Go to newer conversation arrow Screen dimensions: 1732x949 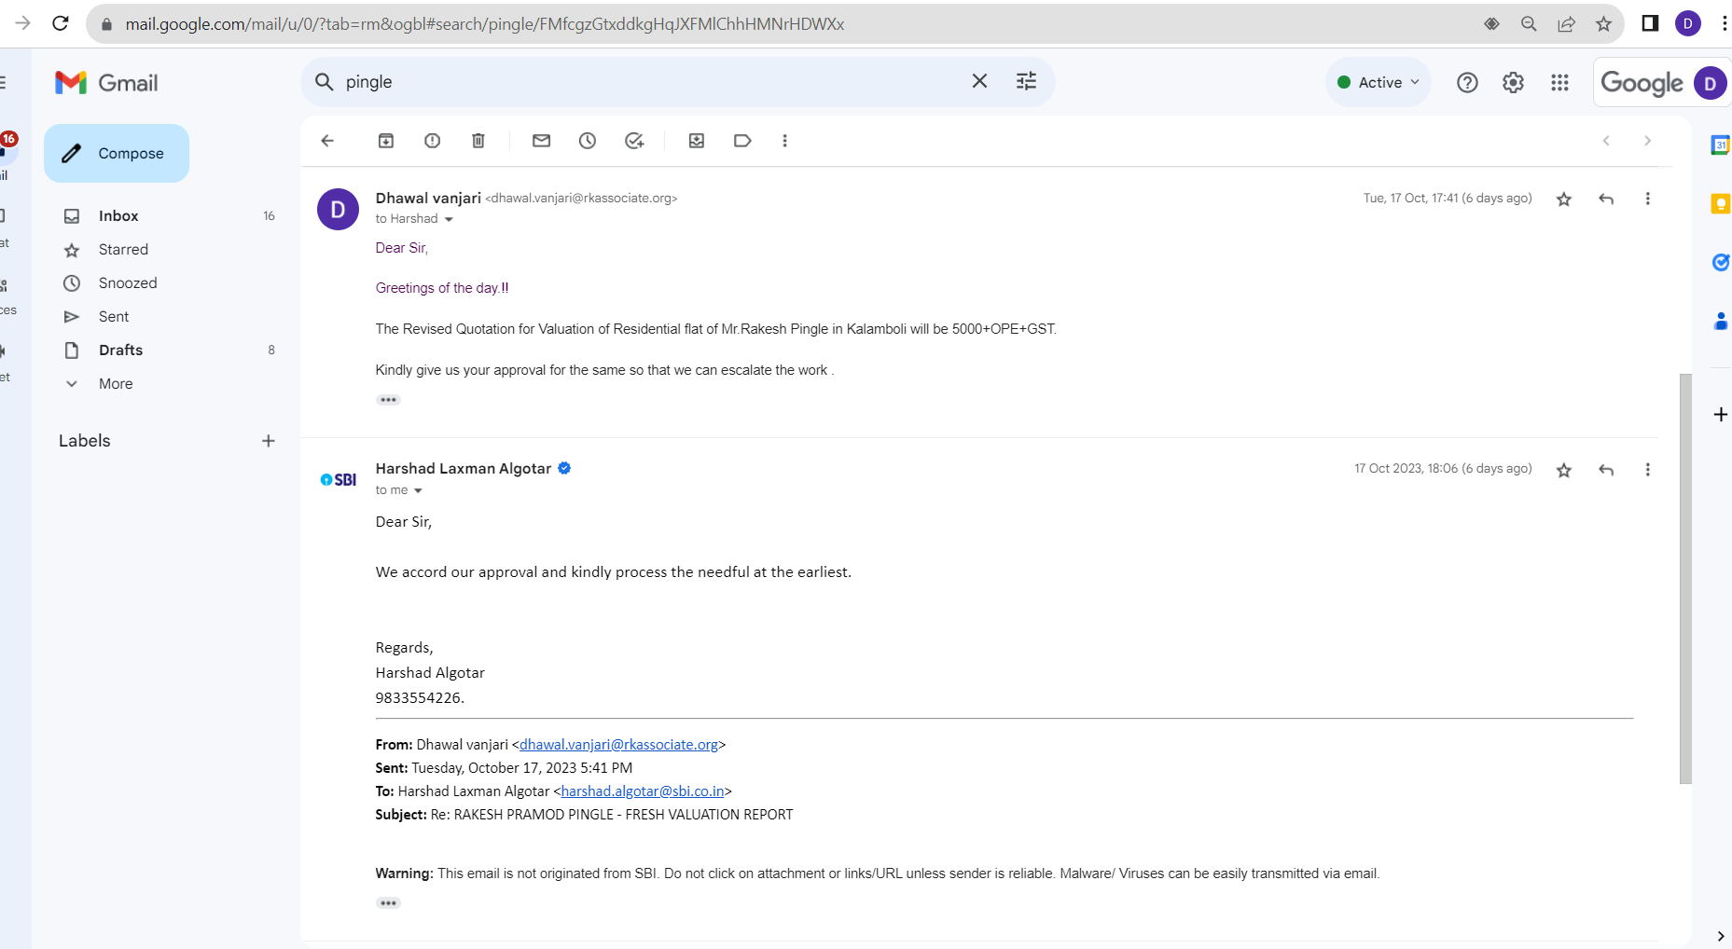tap(1606, 141)
